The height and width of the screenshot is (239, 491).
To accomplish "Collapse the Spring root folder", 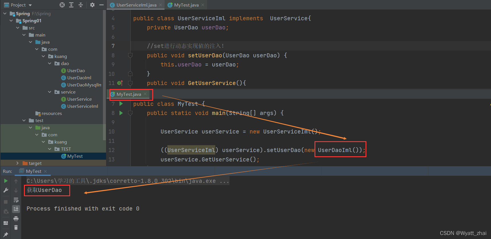I will coord(5,13).
